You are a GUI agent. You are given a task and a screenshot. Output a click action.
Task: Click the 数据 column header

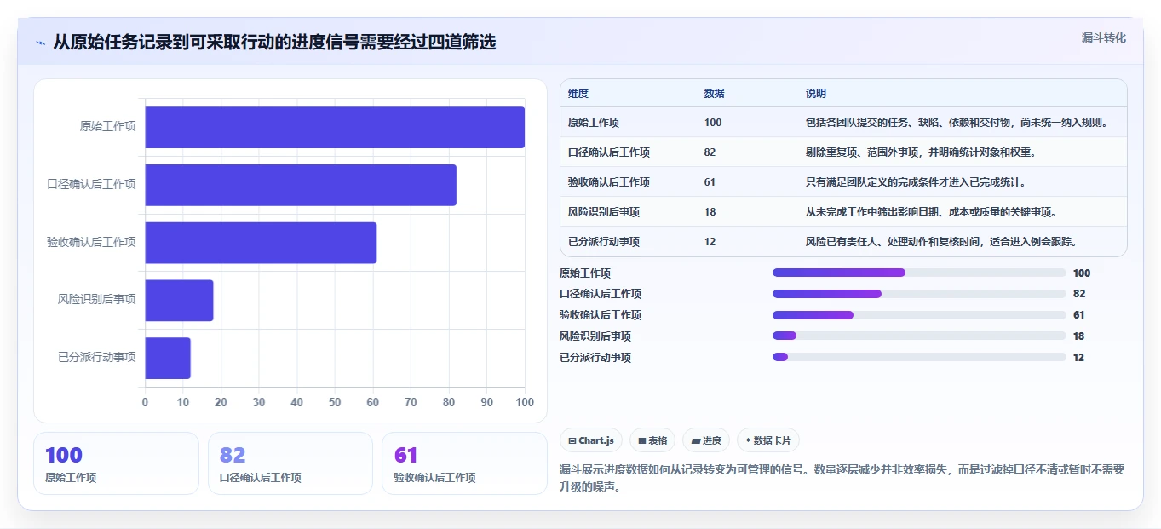pyautogui.click(x=715, y=94)
